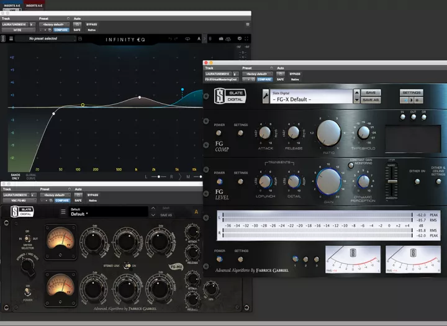
Task: Click BYPASS in Infinity EQ window header
Action: 91,25
